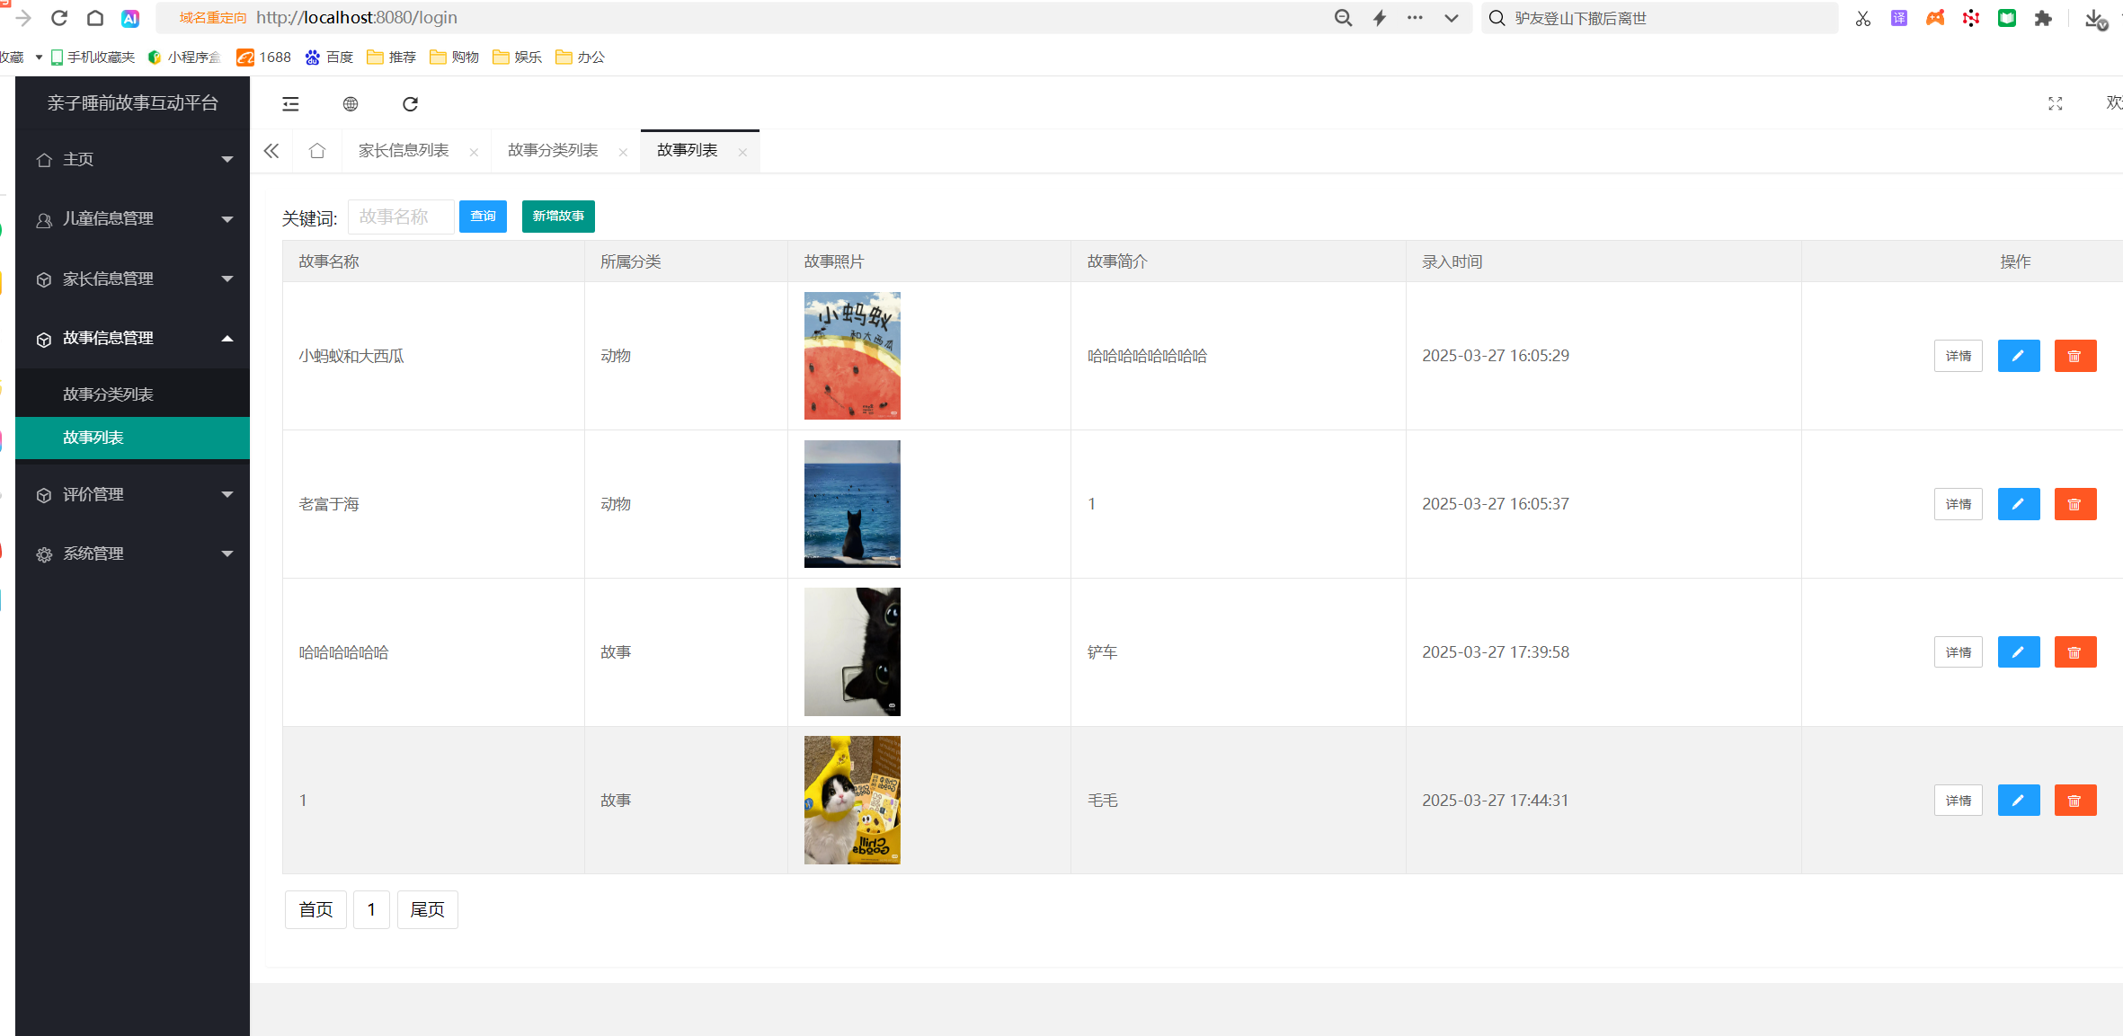Enter fullscreen with the expand icon
The height and width of the screenshot is (1036, 2123).
coord(2055,104)
